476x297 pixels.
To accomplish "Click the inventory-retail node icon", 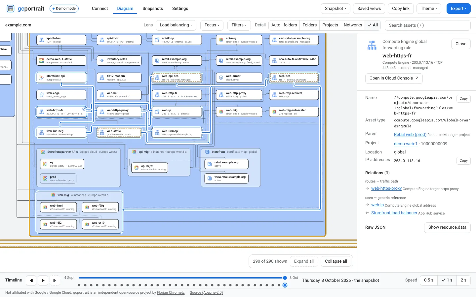I will point(102,61).
